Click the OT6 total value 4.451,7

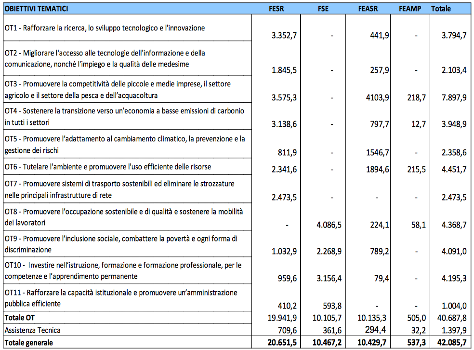[x=454, y=169]
